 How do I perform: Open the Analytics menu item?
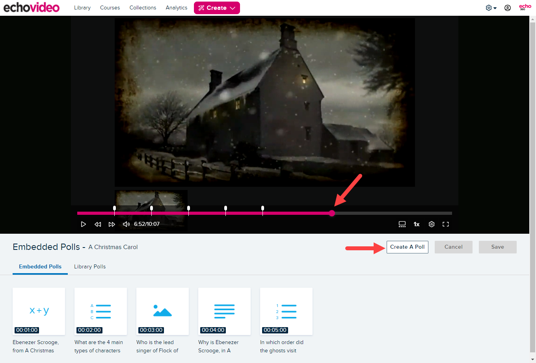click(177, 7)
